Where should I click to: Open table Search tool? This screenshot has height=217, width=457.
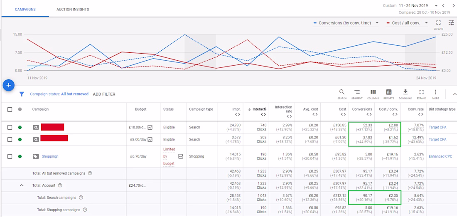point(342,94)
